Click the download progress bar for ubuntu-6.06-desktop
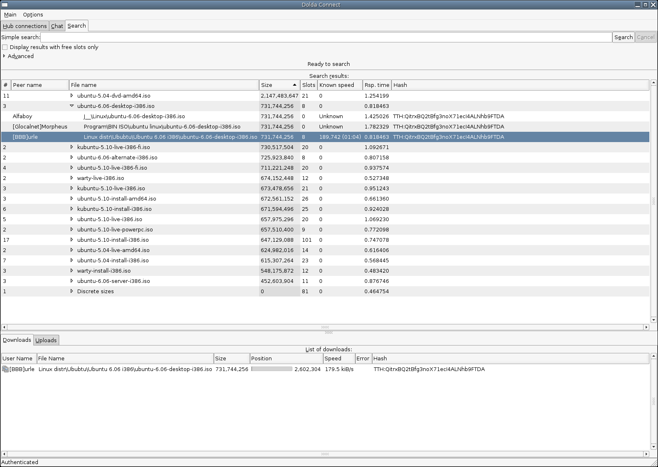 (272, 369)
